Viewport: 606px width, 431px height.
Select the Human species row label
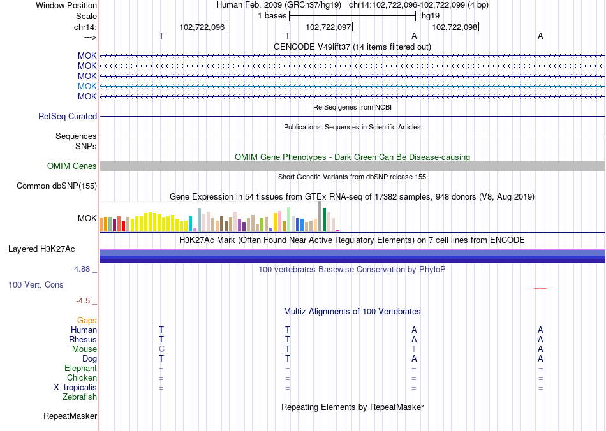[x=84, y=330]
